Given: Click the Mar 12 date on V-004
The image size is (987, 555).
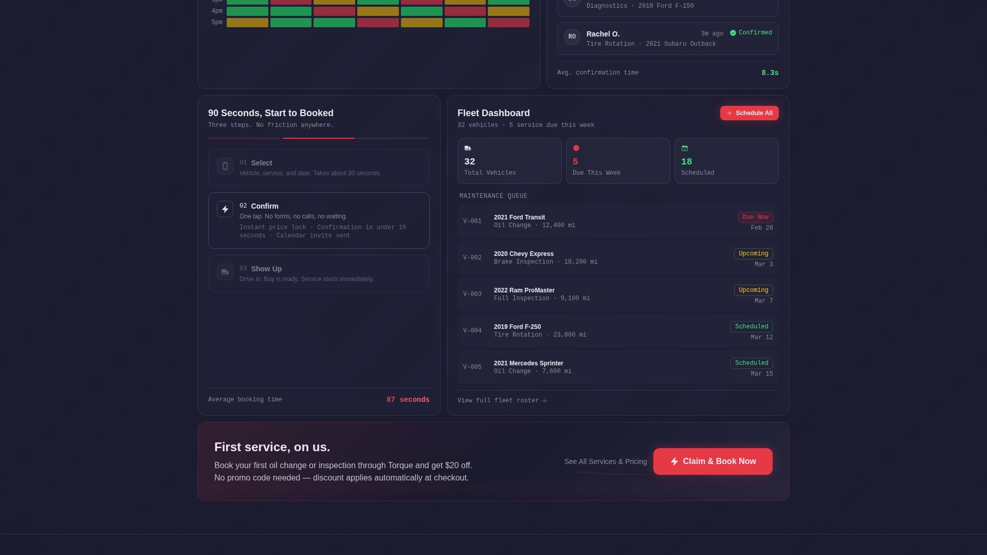Looking at the screenshot, I should [x=762, y=338].
